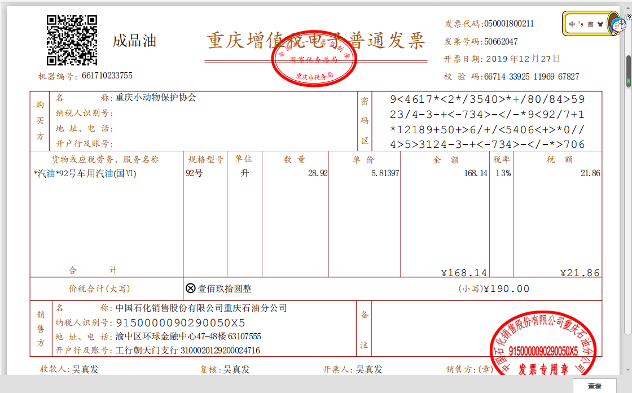Click the row tax amount 21.86
The image size is (632, 393).
tap(590, 173)
